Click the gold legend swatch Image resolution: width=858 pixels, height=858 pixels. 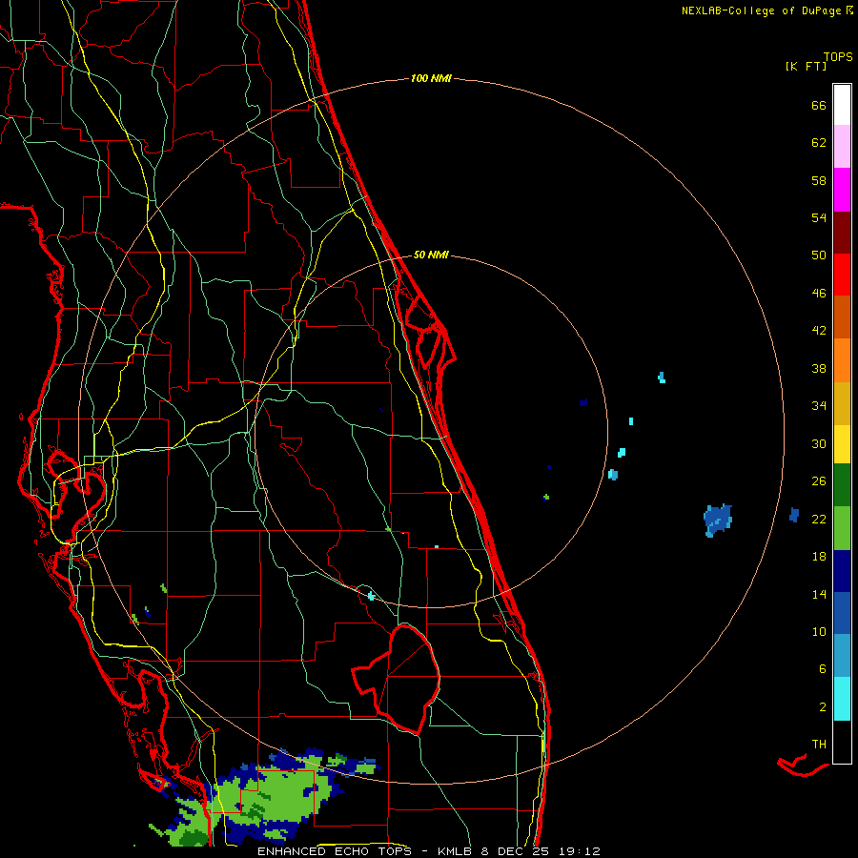842,403
